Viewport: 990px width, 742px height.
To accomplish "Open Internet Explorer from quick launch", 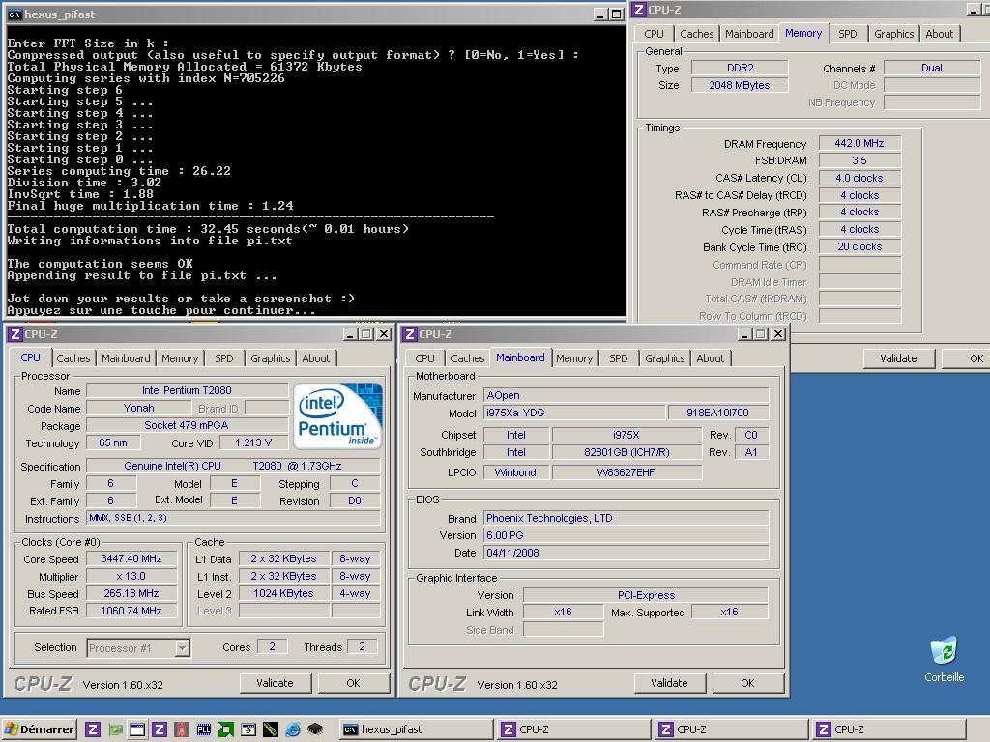I will coord(293,729).
